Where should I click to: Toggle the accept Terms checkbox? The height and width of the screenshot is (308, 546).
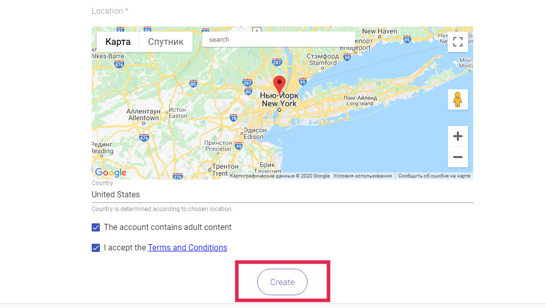point(96,248)
